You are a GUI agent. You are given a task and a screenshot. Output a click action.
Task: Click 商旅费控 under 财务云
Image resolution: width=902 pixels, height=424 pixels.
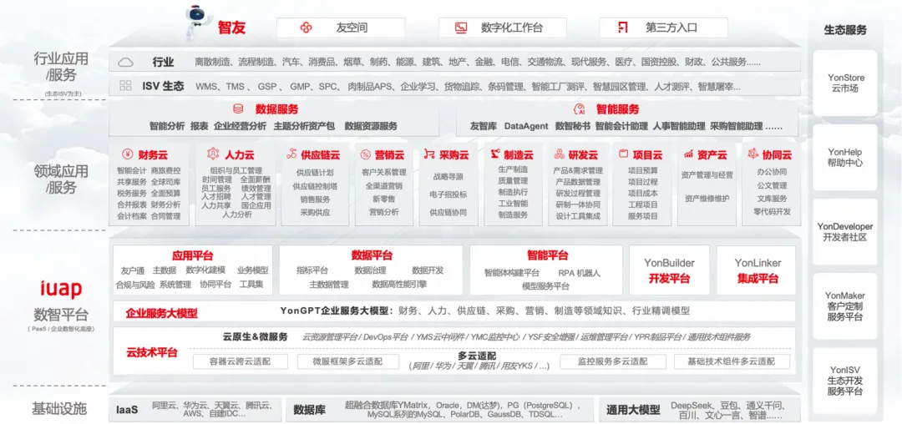pos(165,170)
